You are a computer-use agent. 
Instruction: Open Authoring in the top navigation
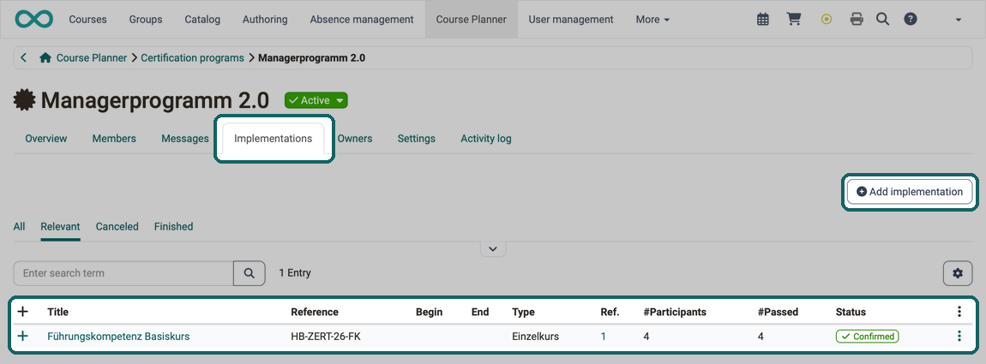click(265, 20)
